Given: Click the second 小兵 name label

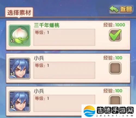Looking at the screenshot, I should (x=39, y=91).
